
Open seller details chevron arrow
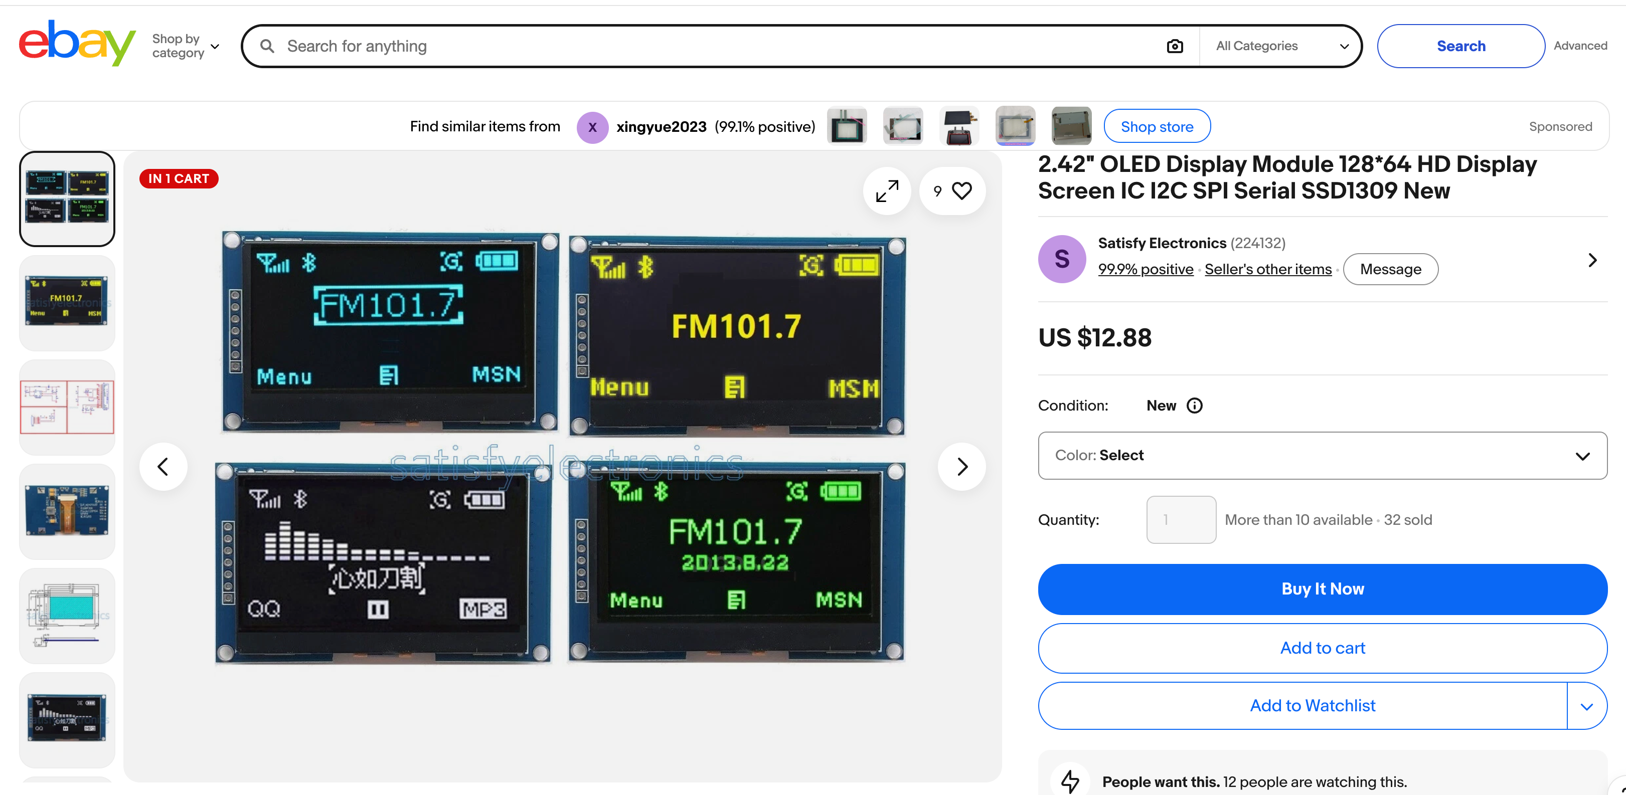(1592, 260)
